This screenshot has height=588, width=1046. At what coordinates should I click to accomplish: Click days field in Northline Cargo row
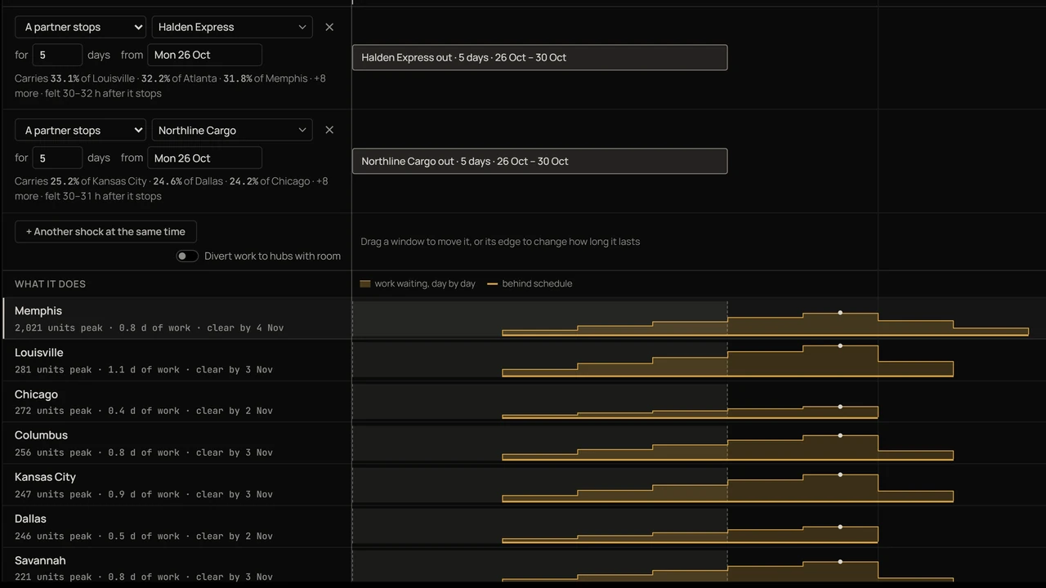[57, 158]
